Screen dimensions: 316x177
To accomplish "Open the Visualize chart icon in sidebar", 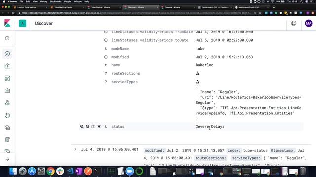I will [7, 66].
